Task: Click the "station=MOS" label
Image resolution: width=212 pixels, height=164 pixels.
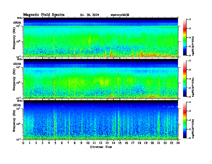Action: point(120,15)
